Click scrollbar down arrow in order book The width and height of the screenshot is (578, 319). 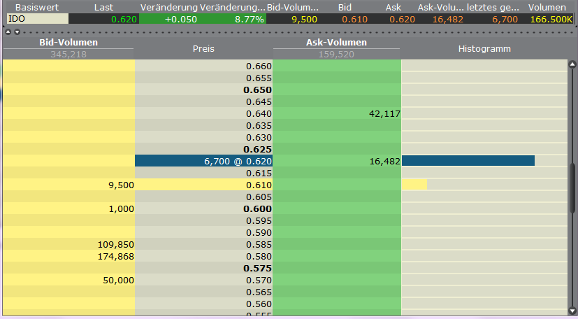pyautogui.click(x=572, y=312)
